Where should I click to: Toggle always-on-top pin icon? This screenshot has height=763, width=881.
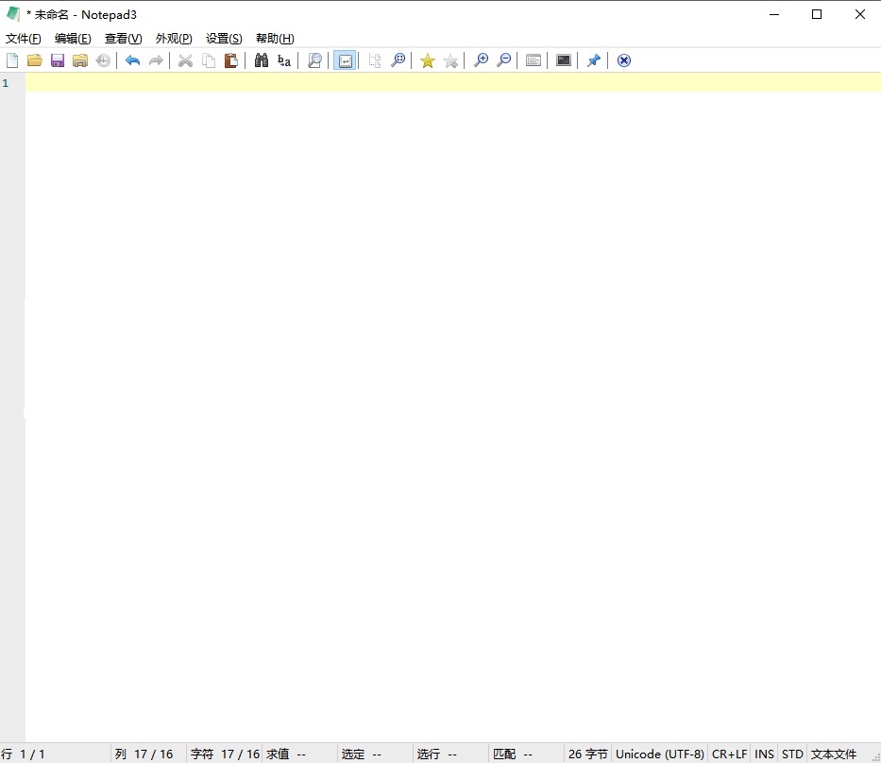pyautogui.click(x=594, y=59)
